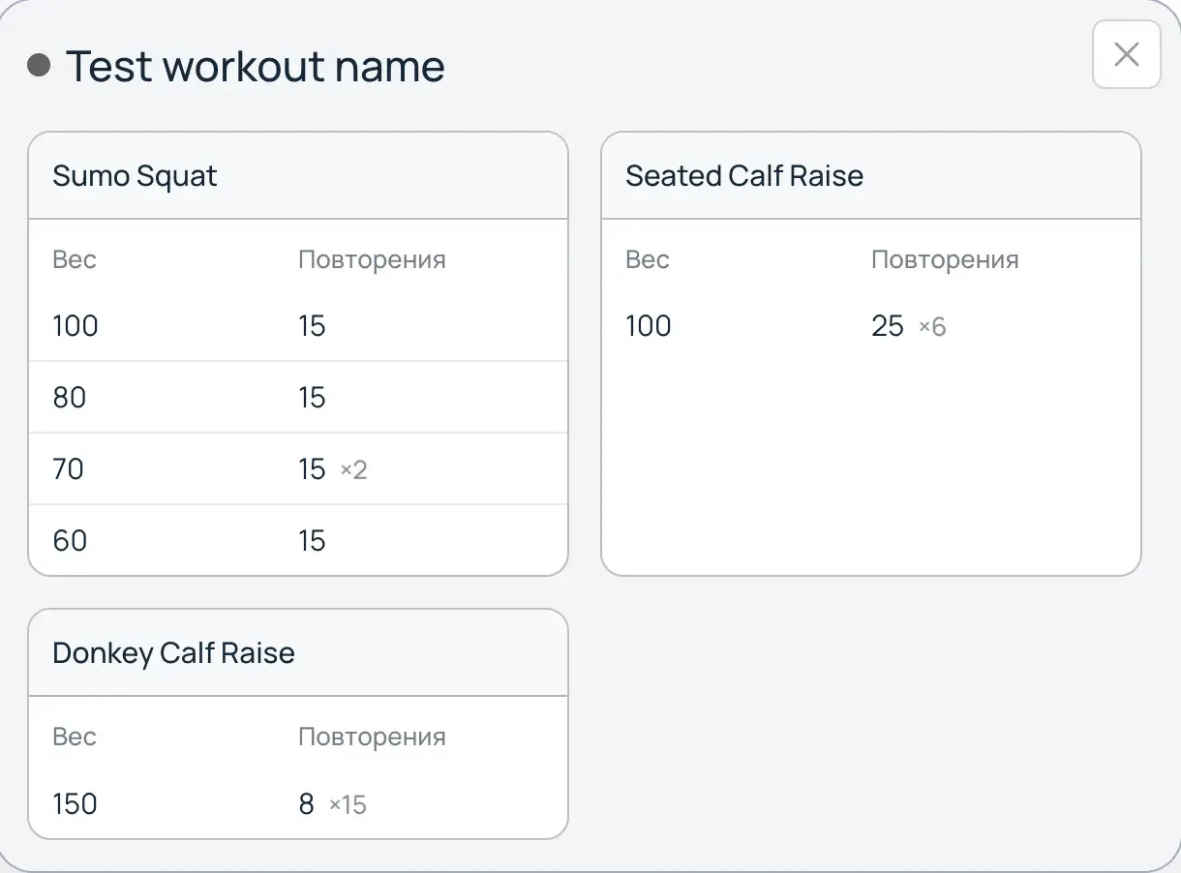Click the ×6 multiplier in Seated Calf Raise
Image resolution: width=1181 pixels, height=873 pixels.
[932, 327]
